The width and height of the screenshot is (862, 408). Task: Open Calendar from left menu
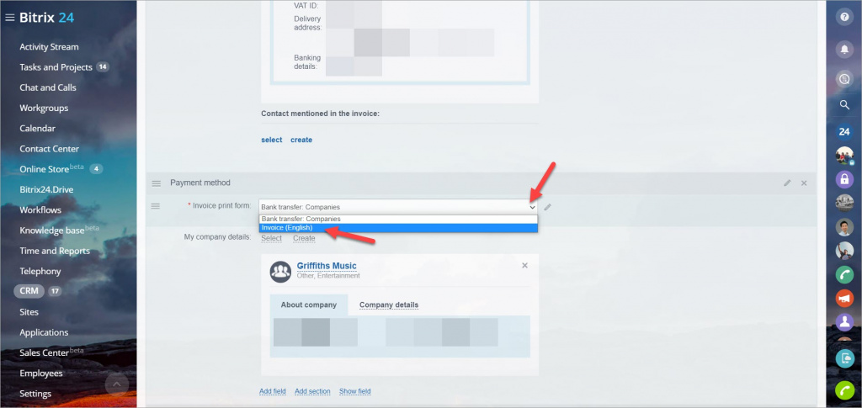click(x=37, y=129)
